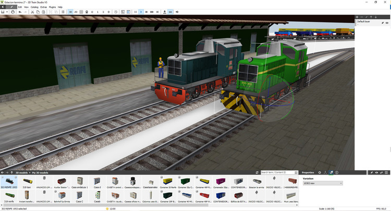Click the Play simulation button
The height and width of the screenshot is (211, 391).
pyautogui.click(x=141, y=11)
